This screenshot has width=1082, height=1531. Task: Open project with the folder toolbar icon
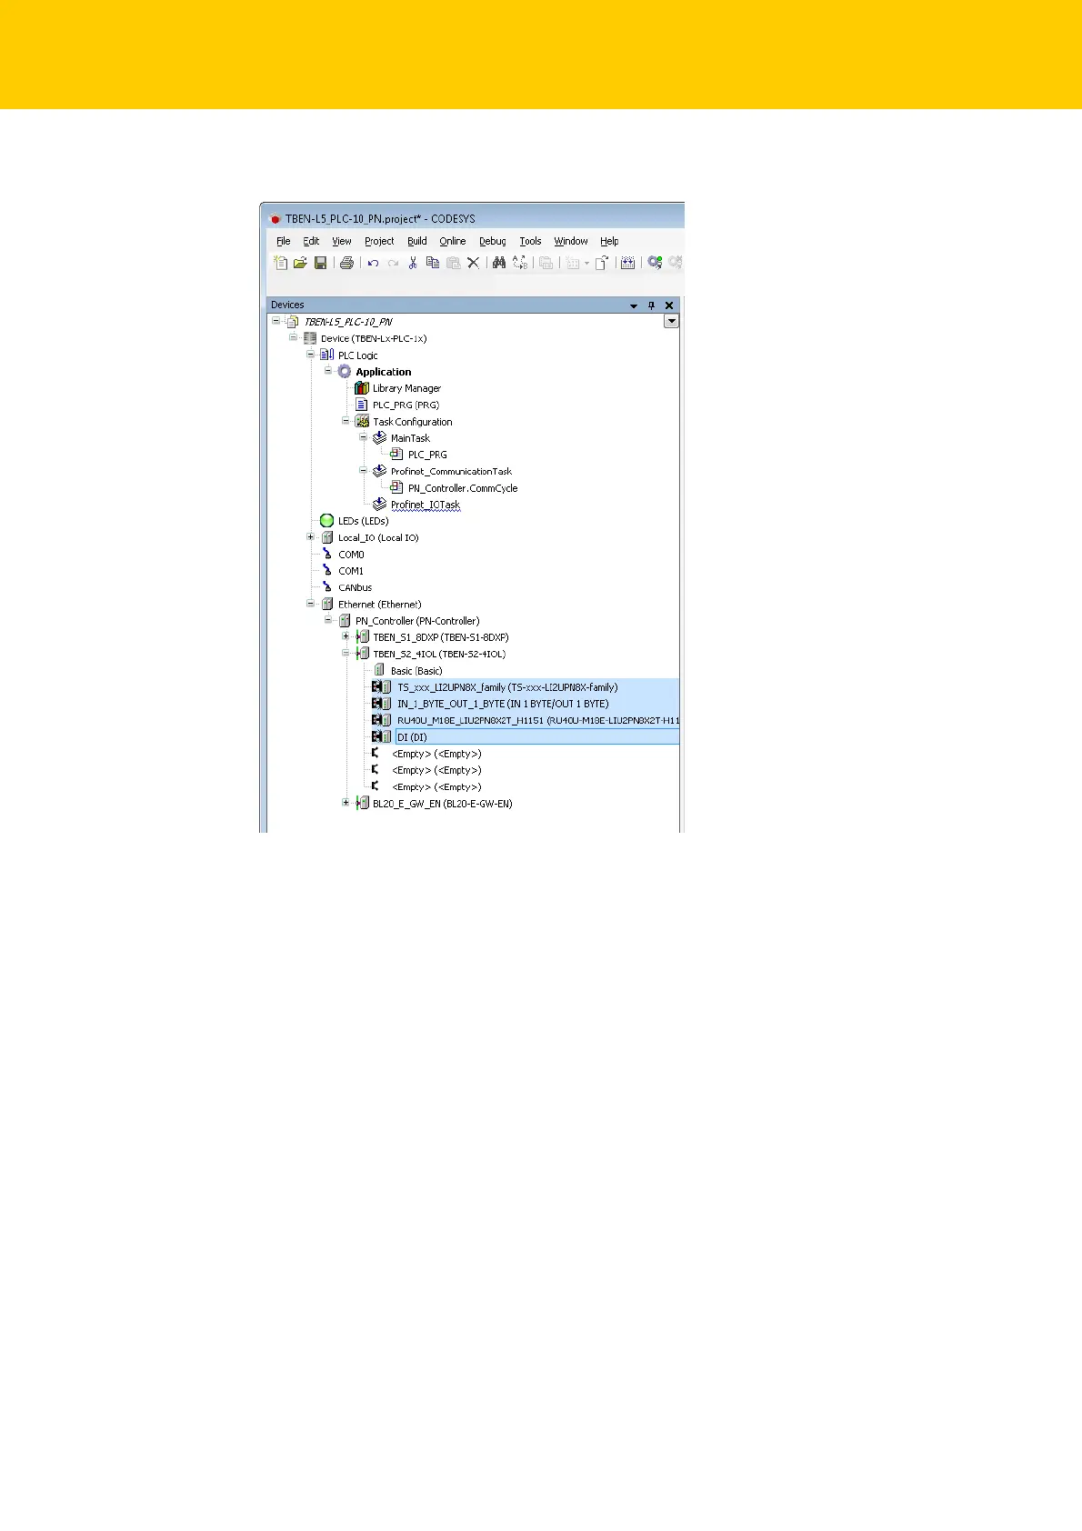(300, 263)
